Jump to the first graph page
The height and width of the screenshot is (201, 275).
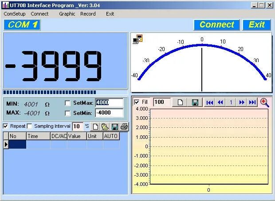(210, 102)
